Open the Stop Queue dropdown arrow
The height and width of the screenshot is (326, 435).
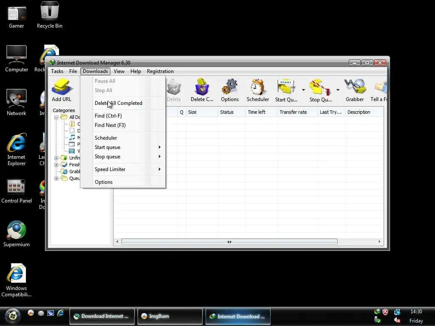pyautogui.click(x=338, y=90)
